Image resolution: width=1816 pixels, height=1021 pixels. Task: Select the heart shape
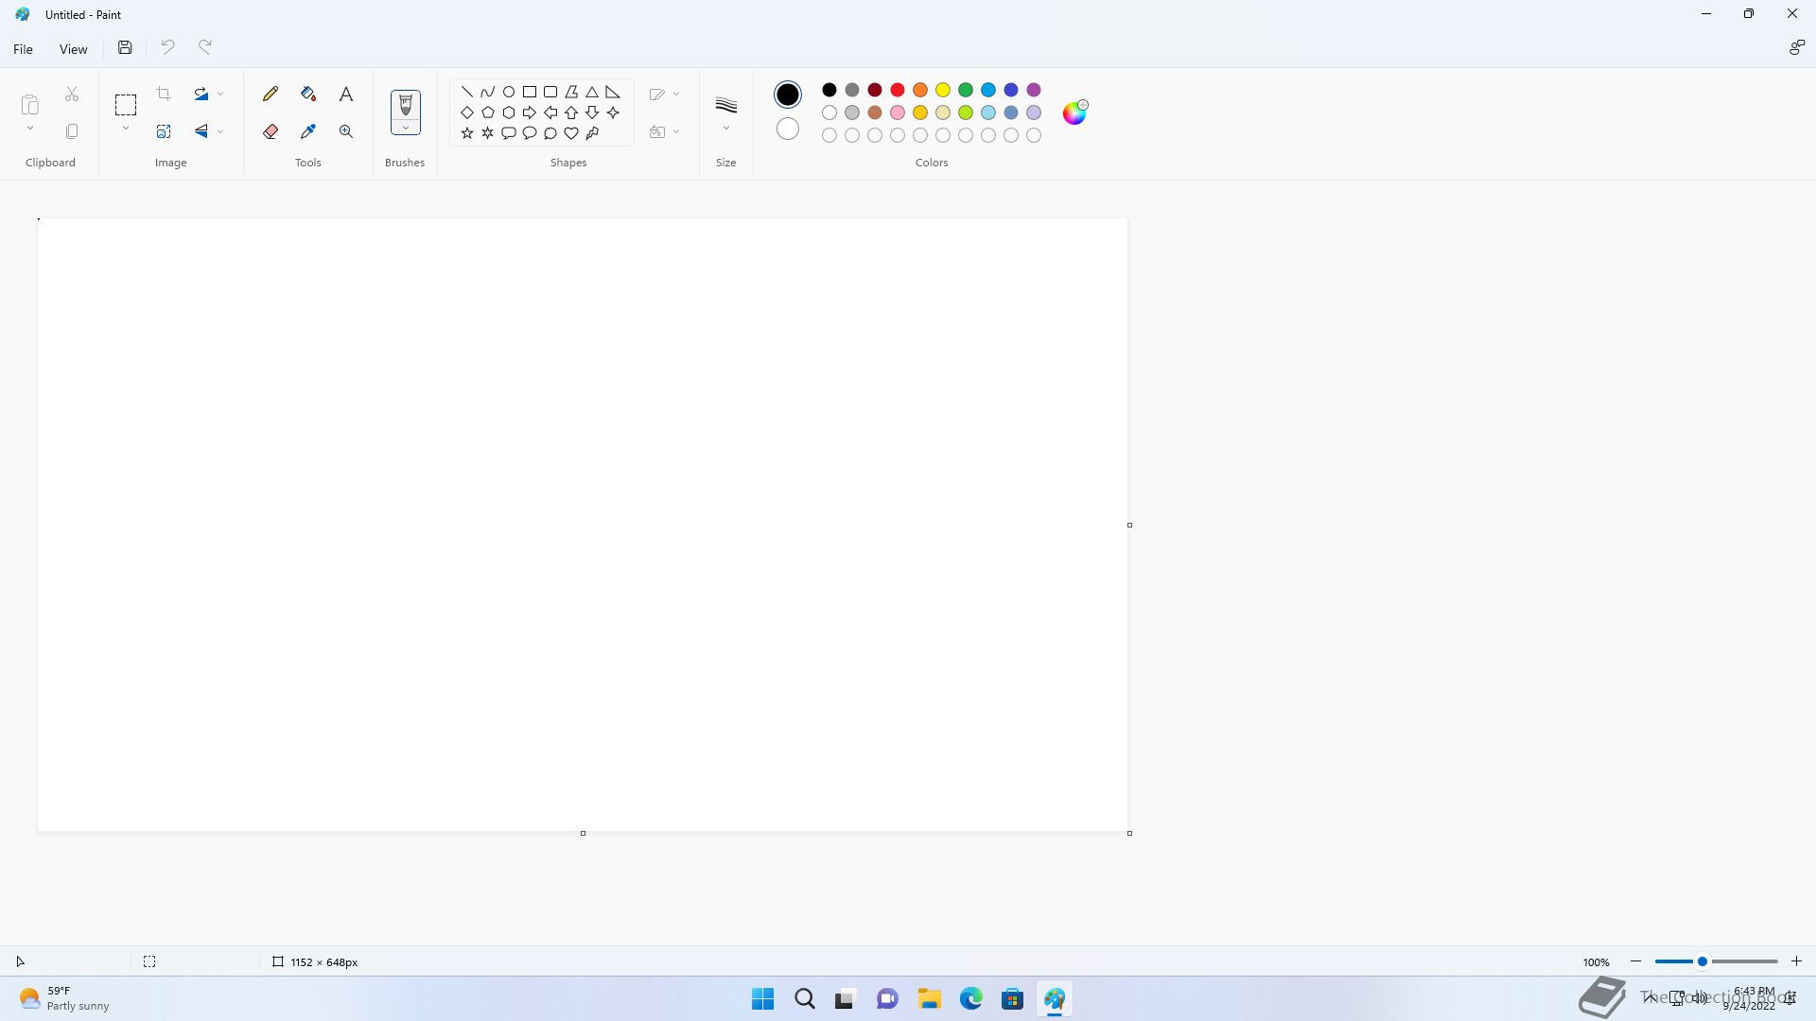(571, 133)
